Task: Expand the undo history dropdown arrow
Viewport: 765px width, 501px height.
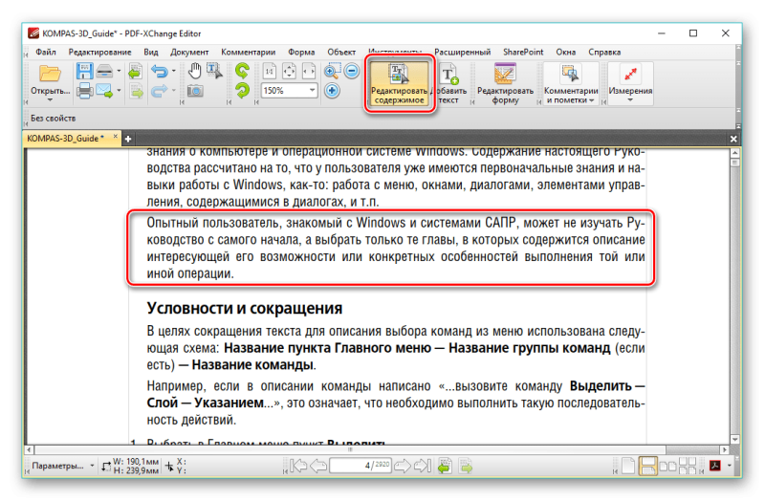Action: pyautogui.click(x=174, y=72)
